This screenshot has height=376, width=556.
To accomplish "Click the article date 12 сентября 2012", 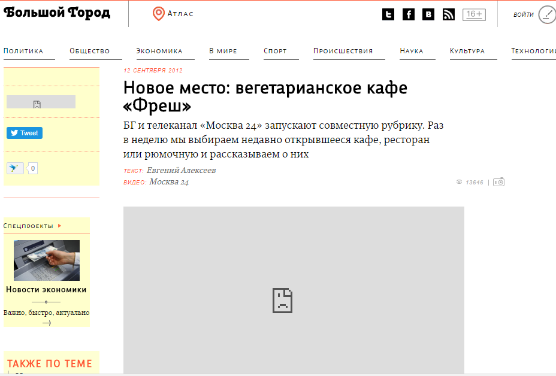I will (153, 71).
